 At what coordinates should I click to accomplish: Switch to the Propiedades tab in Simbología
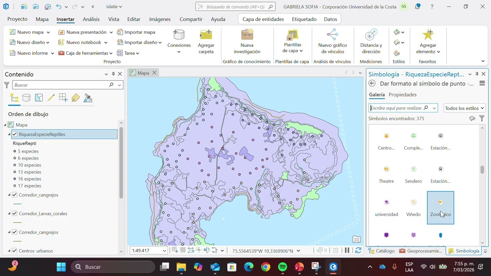tap(402, 95)
